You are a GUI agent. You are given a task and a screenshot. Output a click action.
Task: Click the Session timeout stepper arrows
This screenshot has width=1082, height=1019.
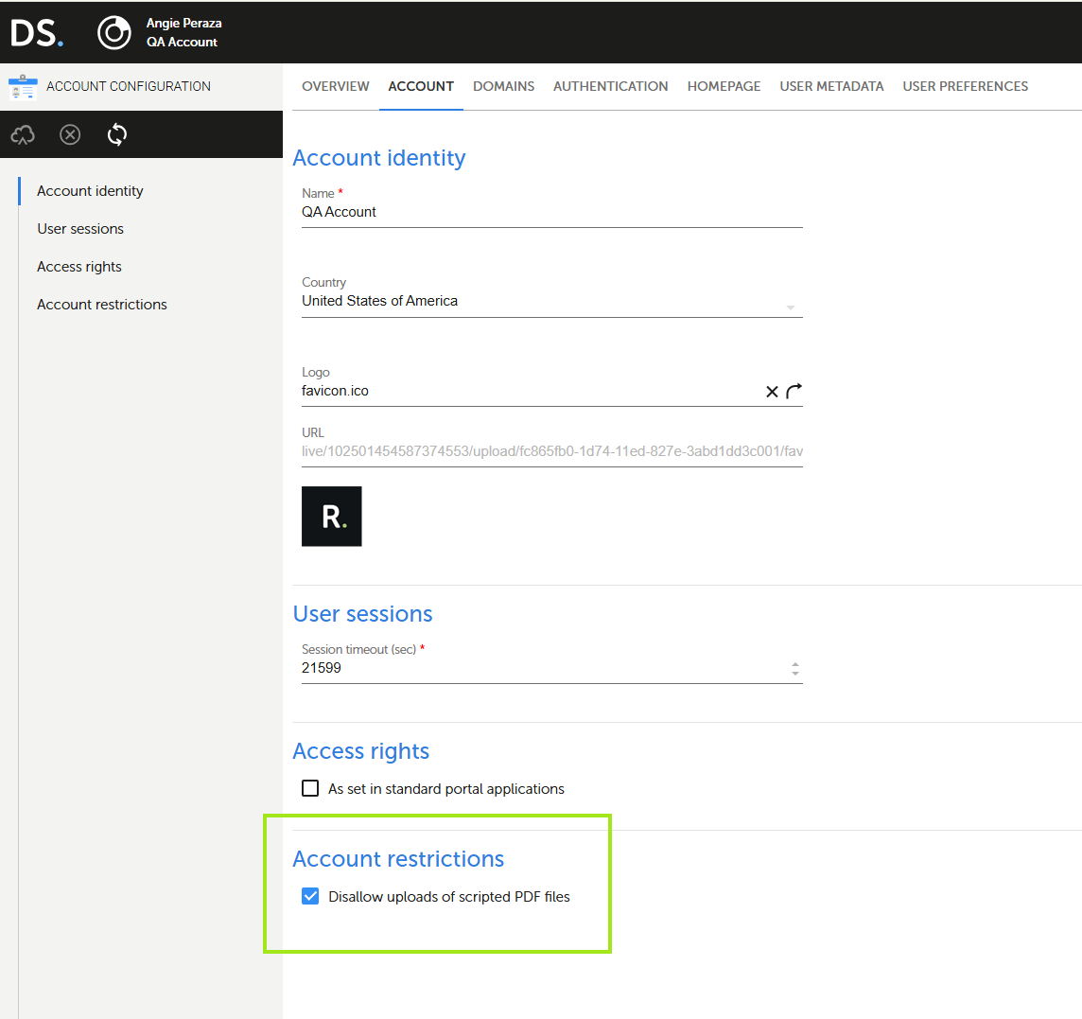794,668
